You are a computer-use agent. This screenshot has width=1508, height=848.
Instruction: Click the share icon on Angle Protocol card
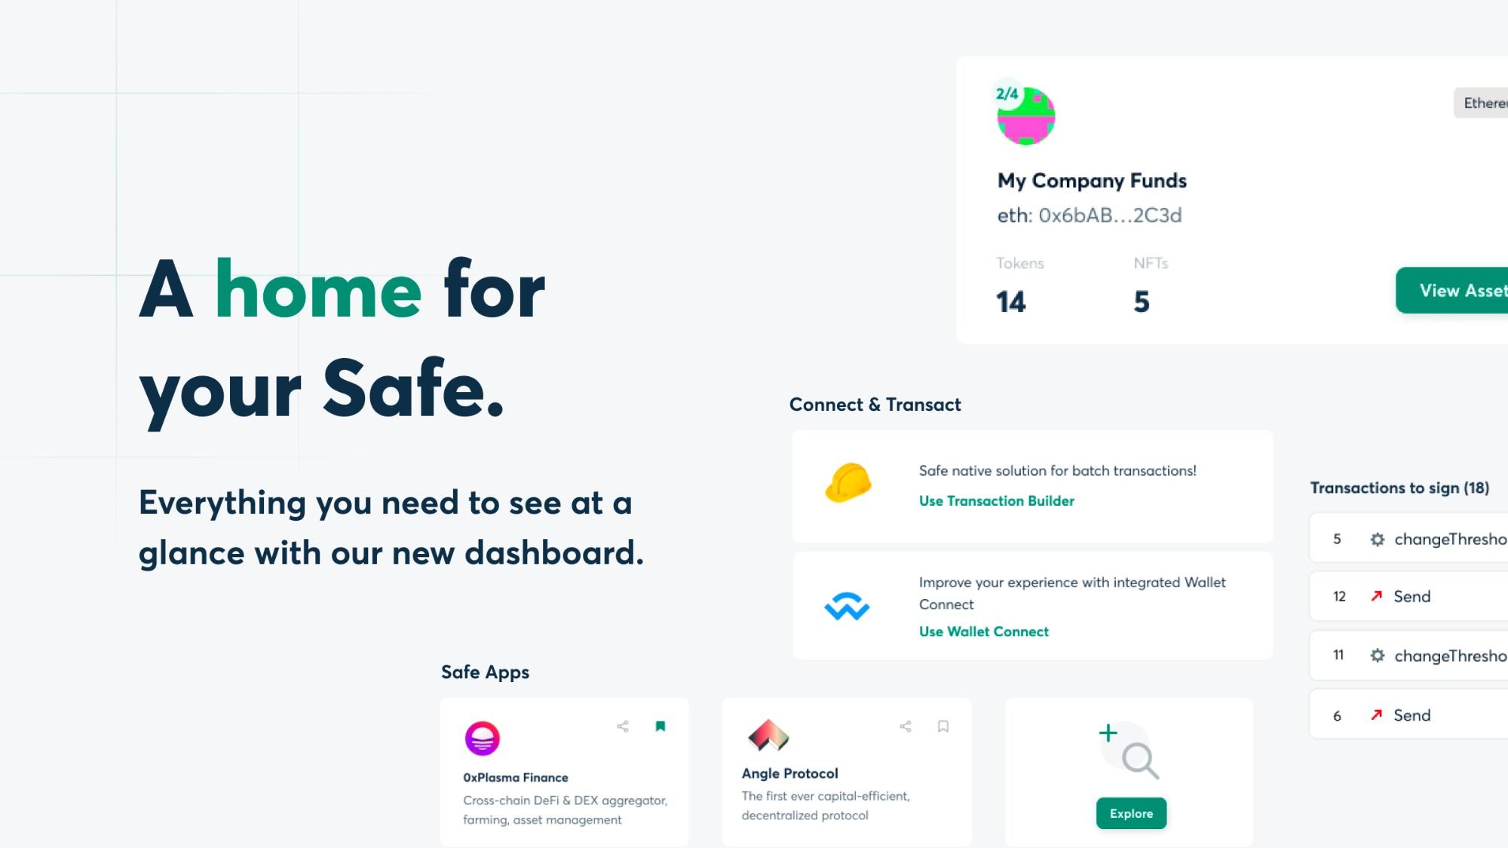(x=906, y=726)
